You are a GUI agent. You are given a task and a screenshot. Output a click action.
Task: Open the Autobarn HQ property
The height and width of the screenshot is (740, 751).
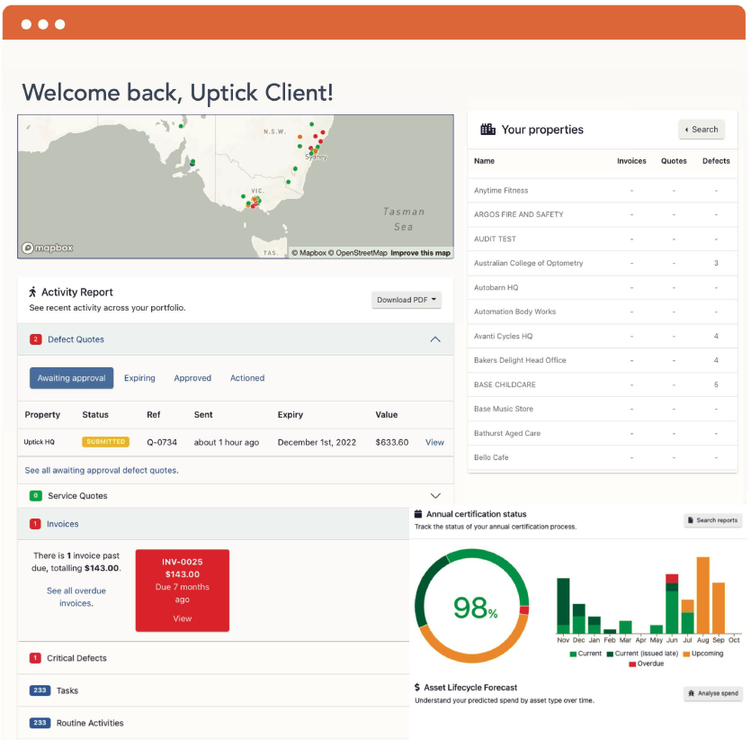603,287
